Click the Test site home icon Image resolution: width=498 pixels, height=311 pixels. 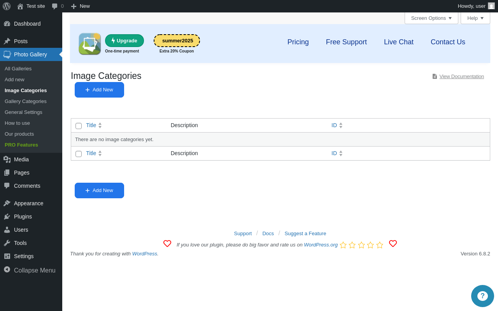click(x=20, y=6)
